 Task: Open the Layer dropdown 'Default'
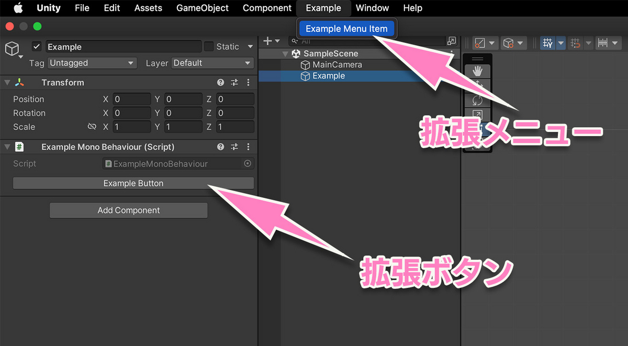point(212,63)
